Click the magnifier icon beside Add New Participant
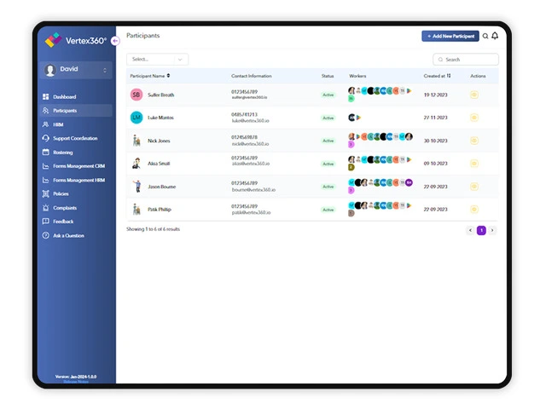Image resolution: width=546 pixels, height=409 pixels. (x=485, y=36)
